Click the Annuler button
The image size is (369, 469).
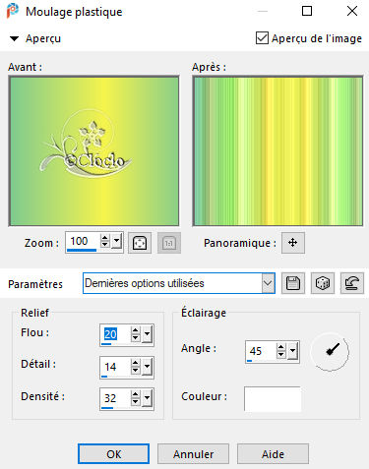click(193, 454)
